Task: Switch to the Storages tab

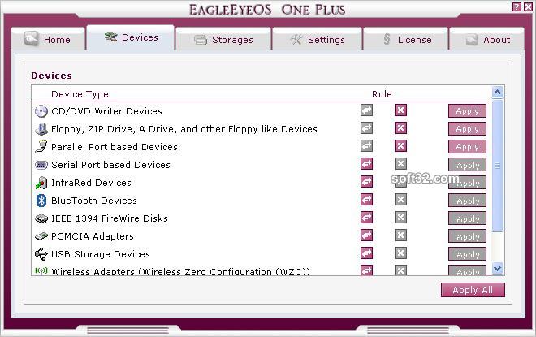Action: point(223,40)
